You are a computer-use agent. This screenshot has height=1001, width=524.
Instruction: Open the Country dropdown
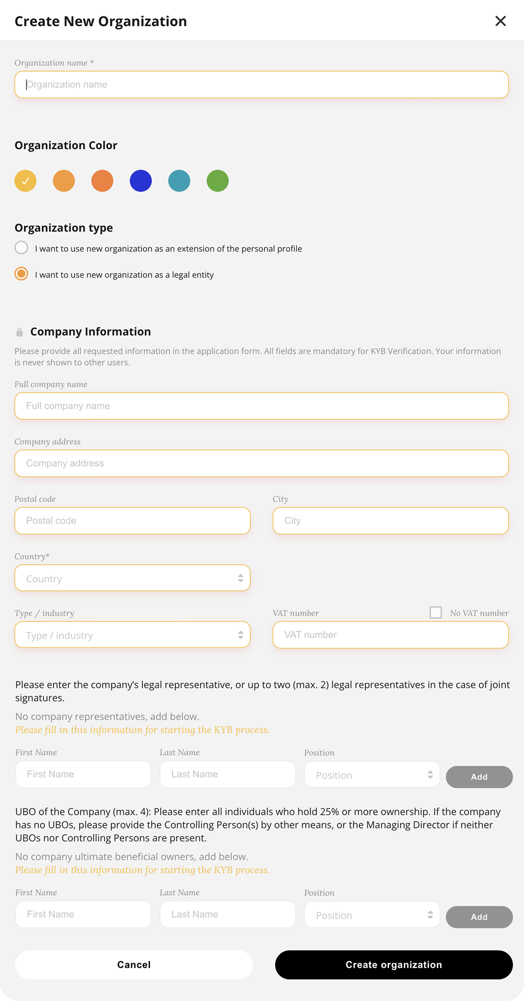tap(132, 578)
